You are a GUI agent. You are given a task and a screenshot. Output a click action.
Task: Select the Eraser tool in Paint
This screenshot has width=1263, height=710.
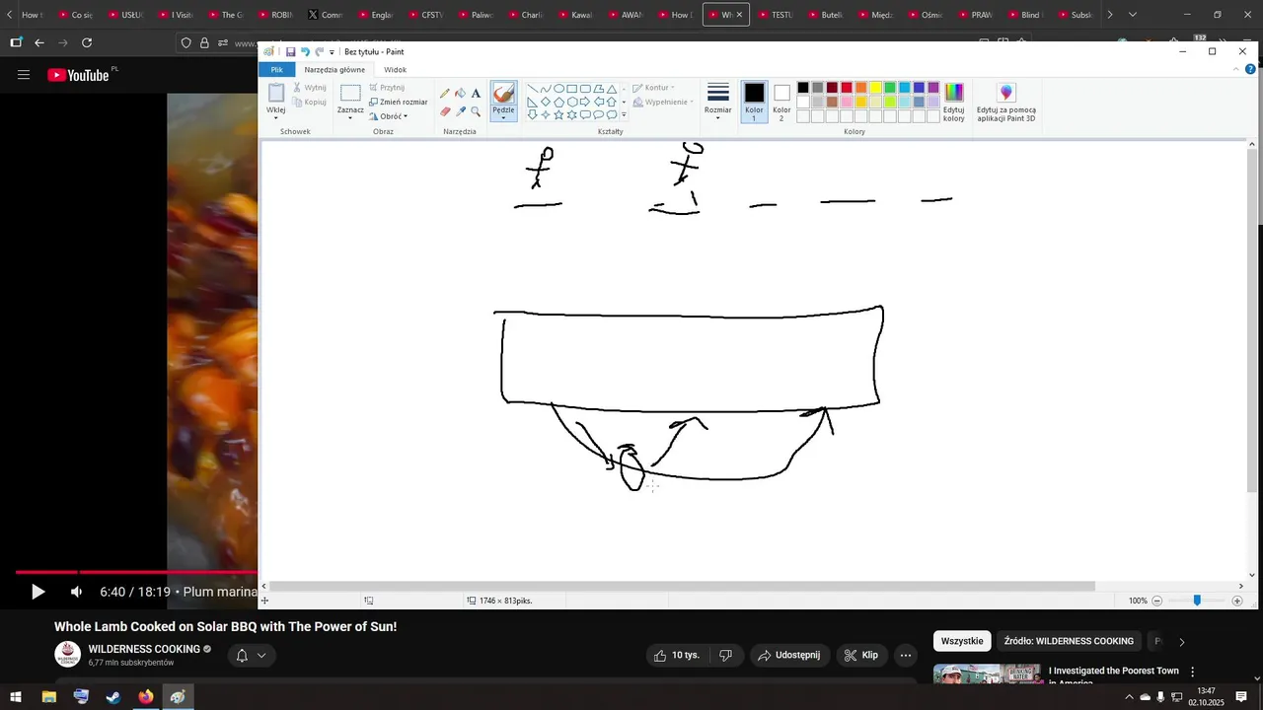click(x=445, y=111)
